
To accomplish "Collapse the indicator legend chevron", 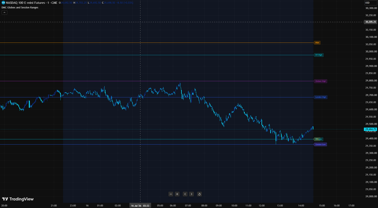I will (x=4, y=12).
